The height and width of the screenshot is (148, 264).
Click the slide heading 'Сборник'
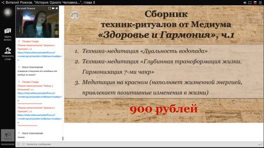coord(166,14)
